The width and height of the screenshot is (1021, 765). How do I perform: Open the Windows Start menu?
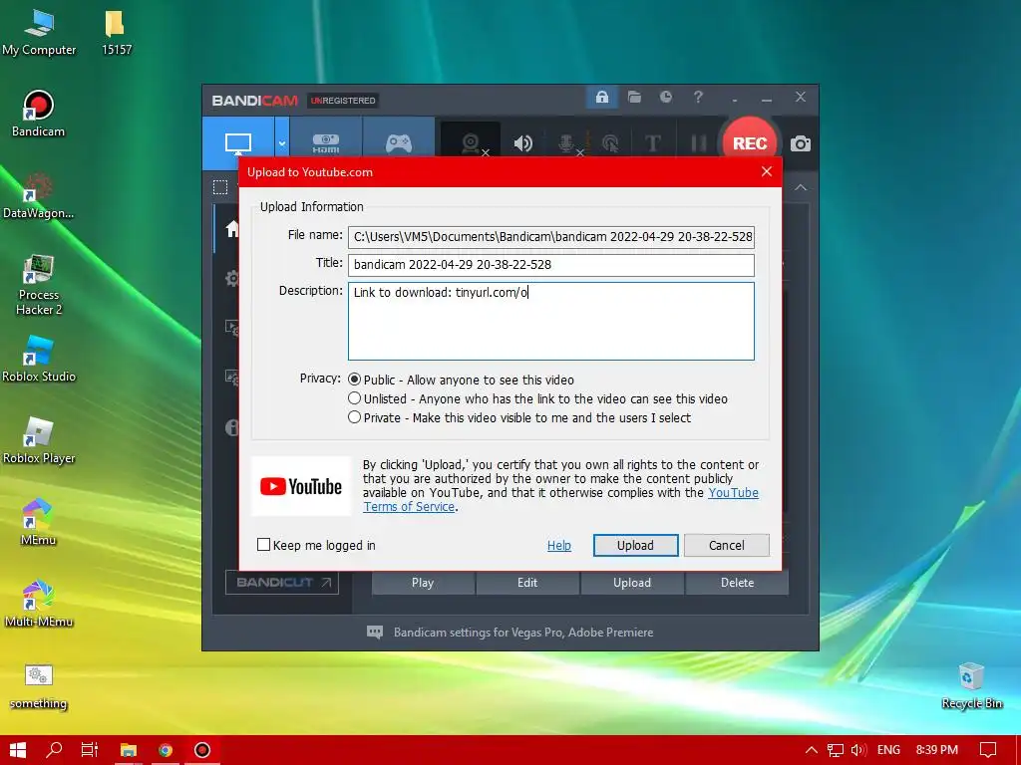click(x=18, y=750)
